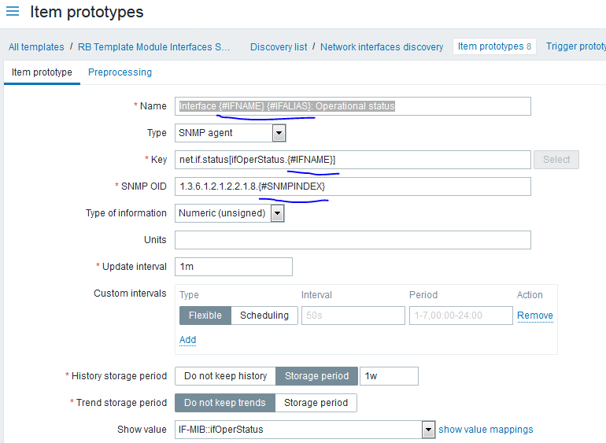Open the Discovery list breadcrumb link

(279, 47)
